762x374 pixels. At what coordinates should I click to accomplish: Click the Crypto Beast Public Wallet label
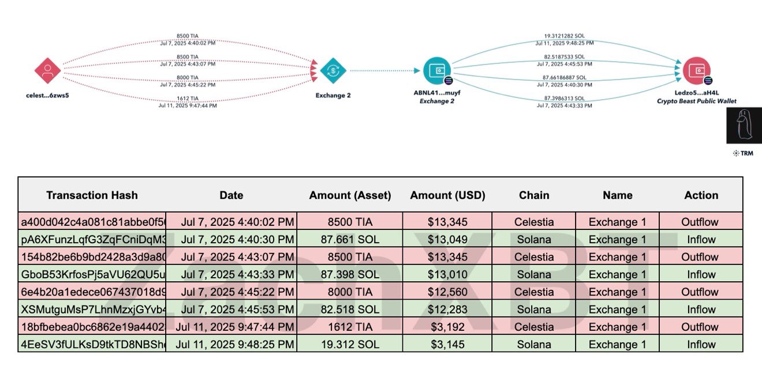click(696, 101)
